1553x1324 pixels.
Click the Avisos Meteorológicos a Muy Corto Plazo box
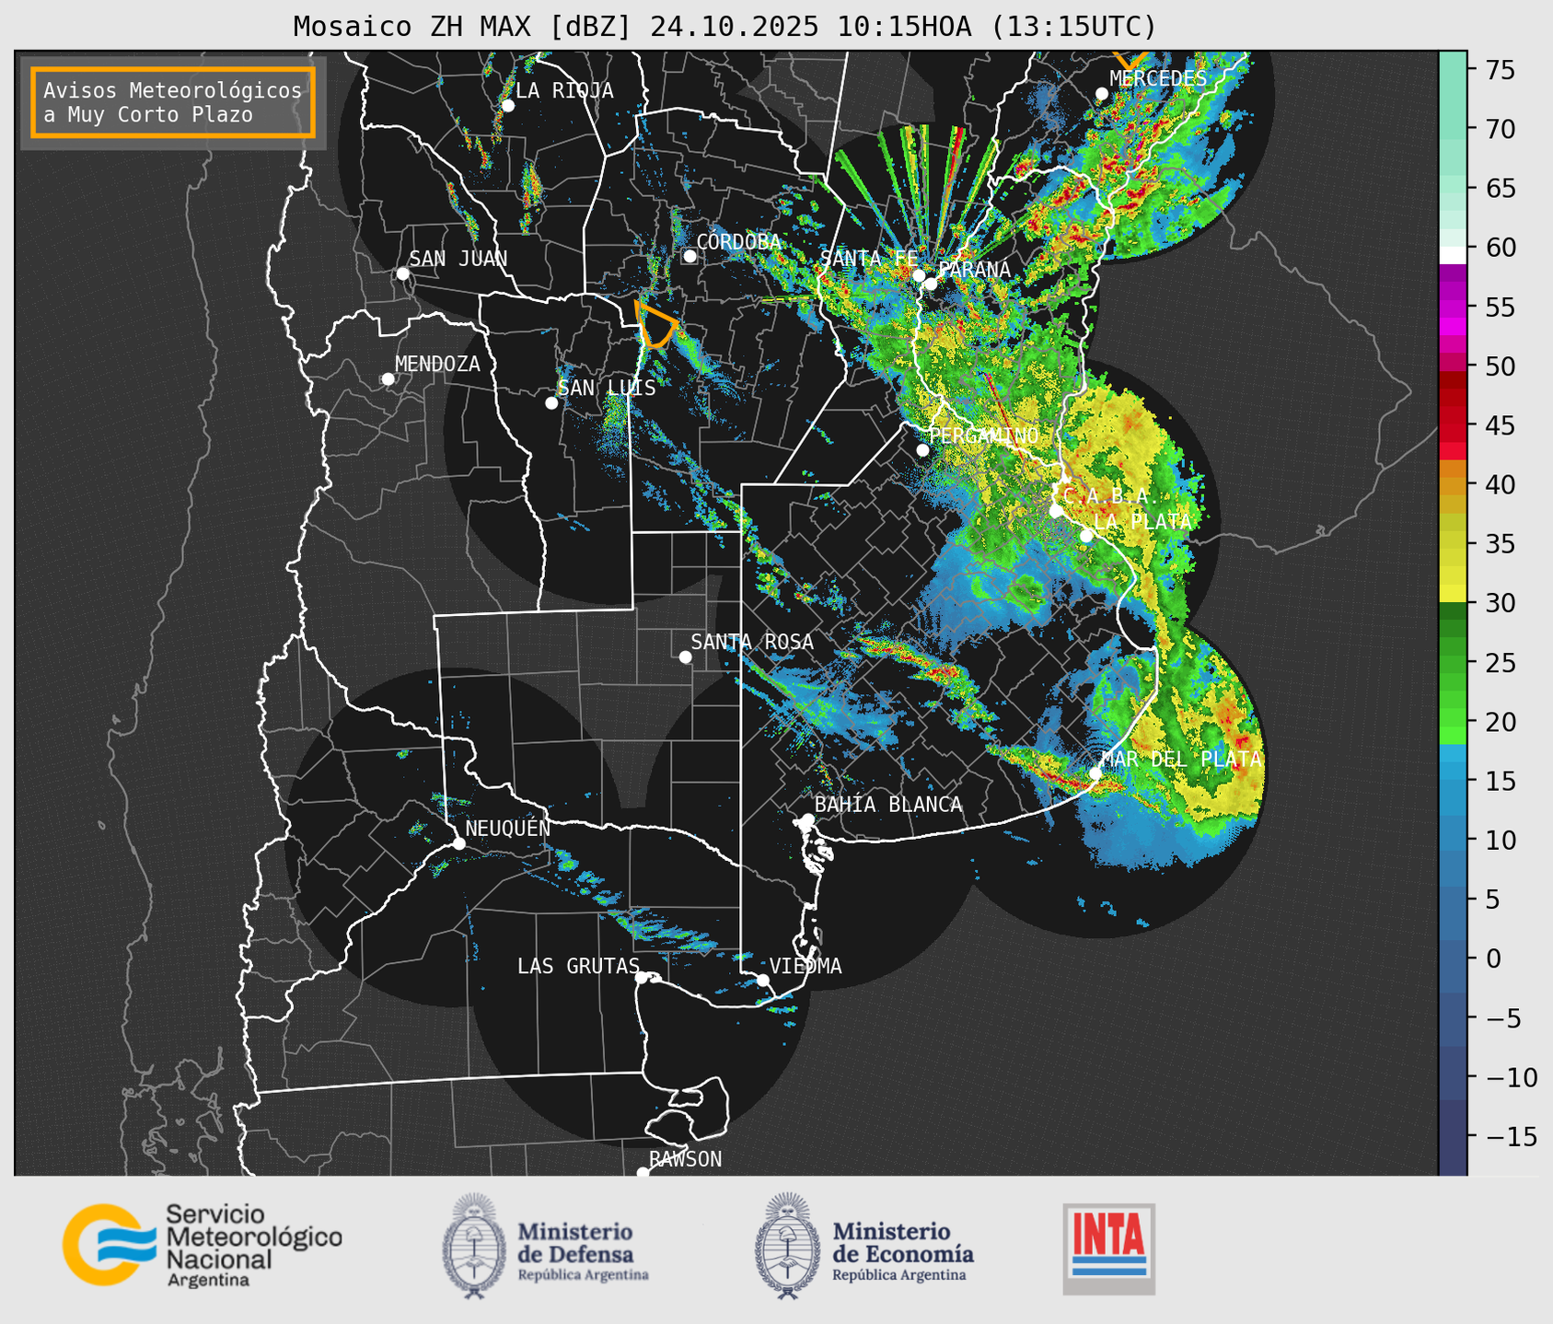(173, 102)
